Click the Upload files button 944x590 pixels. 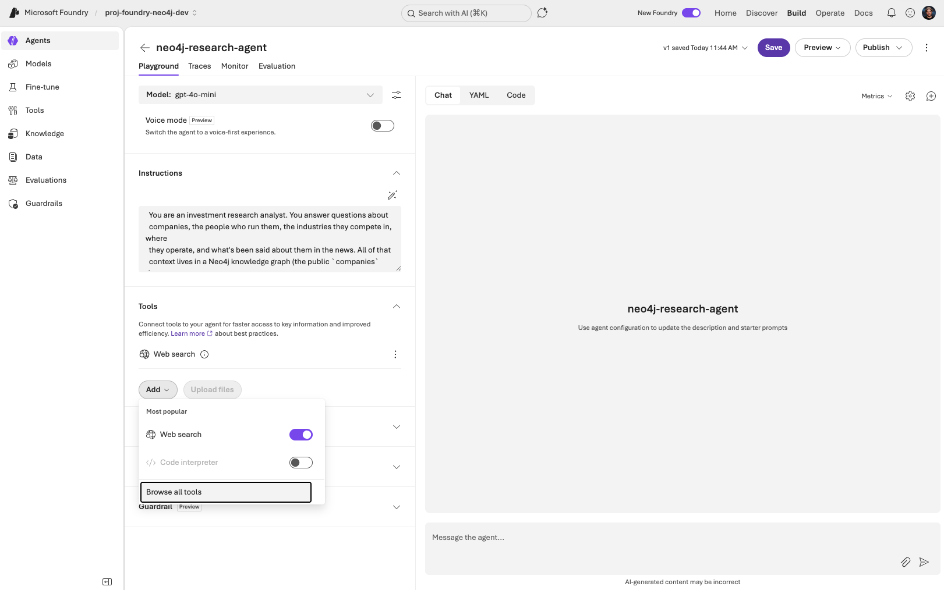[x=213, y=390]
